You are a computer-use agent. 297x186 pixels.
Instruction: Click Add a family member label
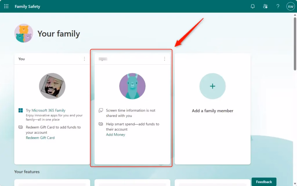(x=213, y=111)
